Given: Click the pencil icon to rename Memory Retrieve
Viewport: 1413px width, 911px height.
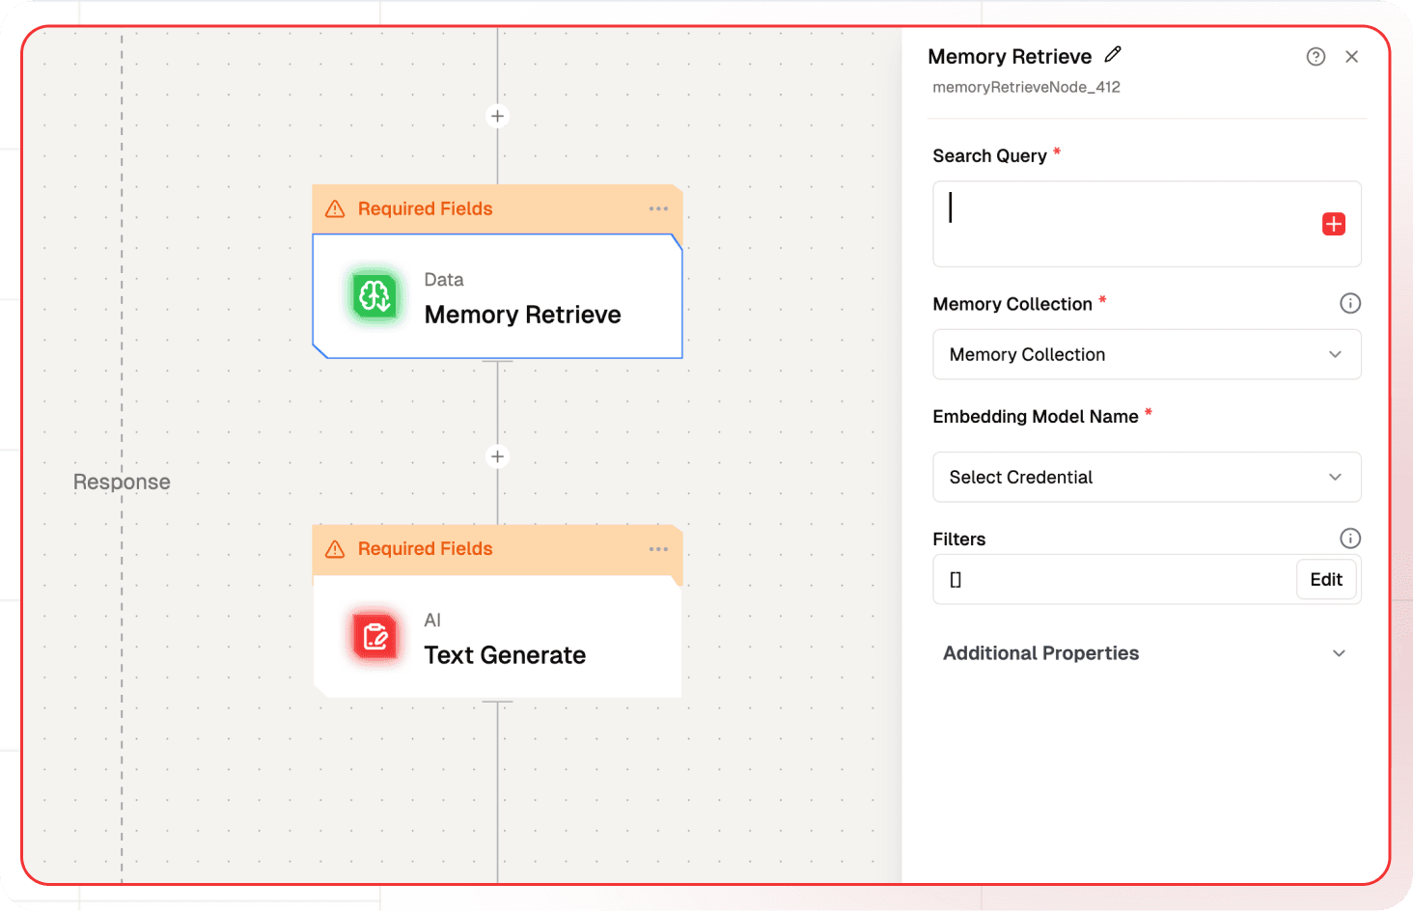Looking at the screenshot, I should coord(1113,54).
